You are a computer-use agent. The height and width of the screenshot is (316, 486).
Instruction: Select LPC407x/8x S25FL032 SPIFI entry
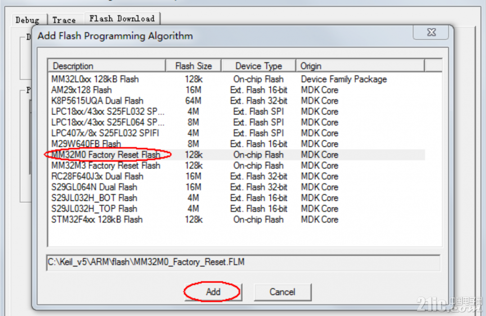tap(237, 133)
